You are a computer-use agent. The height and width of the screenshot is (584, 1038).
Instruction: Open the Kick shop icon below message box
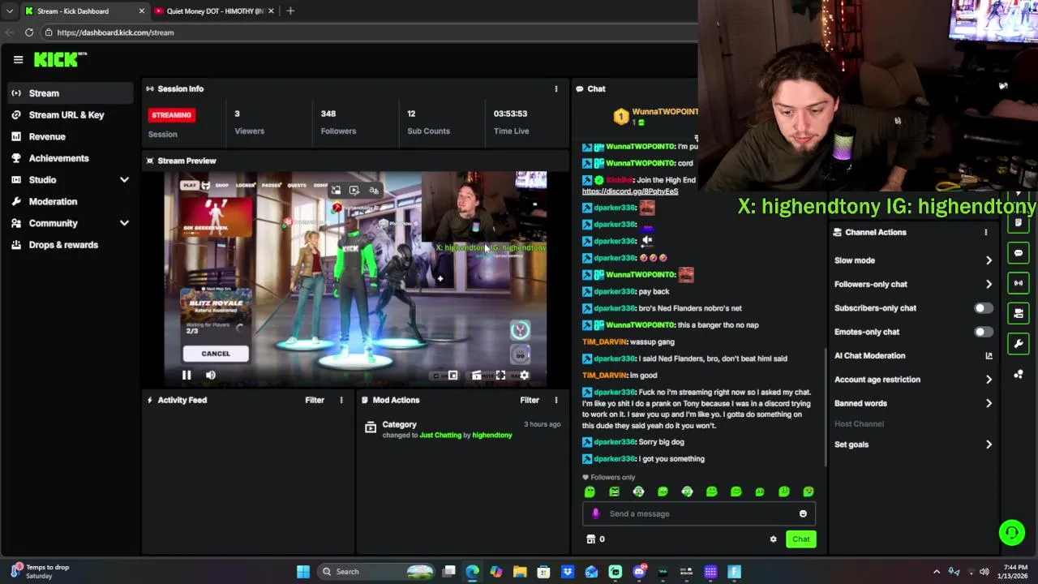(590, 539)
